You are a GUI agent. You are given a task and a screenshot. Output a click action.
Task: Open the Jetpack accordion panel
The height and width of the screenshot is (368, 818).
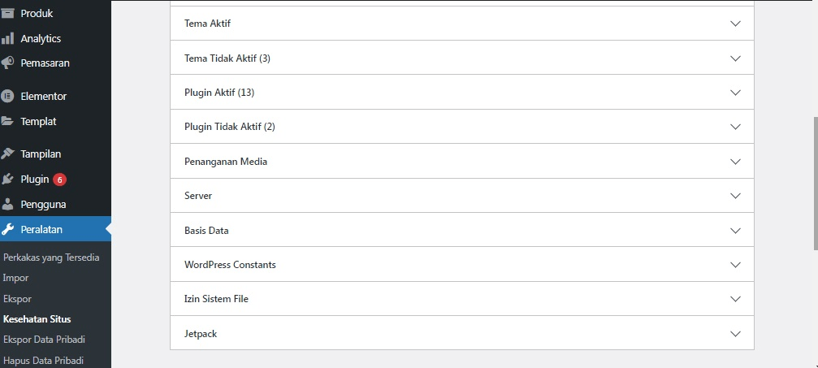[461, 333]
